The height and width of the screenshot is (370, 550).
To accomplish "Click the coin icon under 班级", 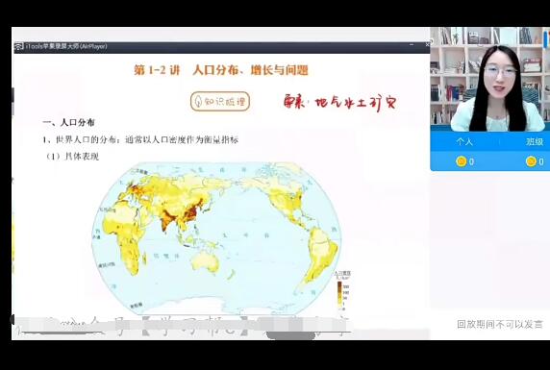I will pos(531,161).
